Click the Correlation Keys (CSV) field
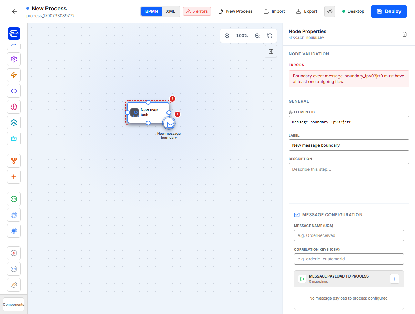Viewport: 415px width, 314px height. pyautogui.click(x=349, y=259)
